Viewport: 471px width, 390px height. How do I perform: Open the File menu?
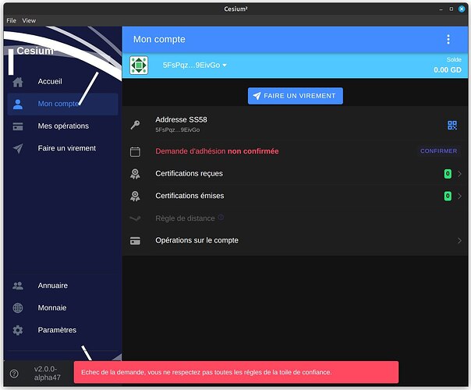click(11, 20)
